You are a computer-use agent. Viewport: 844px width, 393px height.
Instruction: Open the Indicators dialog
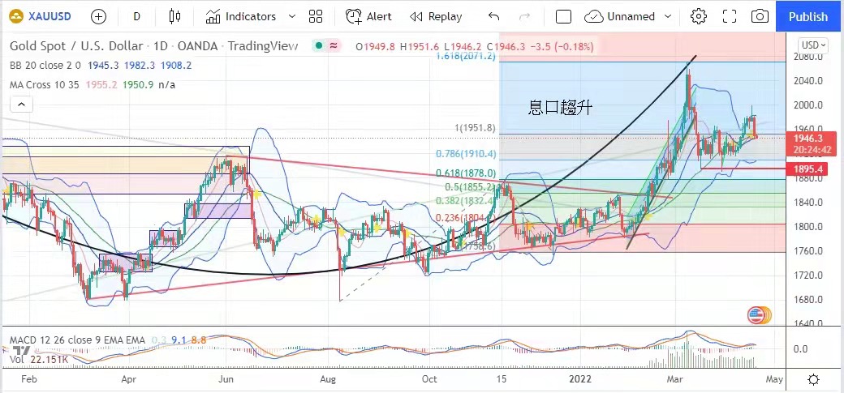point(241,16)
